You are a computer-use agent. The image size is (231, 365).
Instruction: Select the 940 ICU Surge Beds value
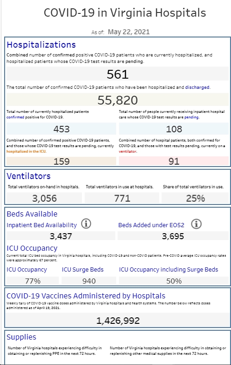pyautogui.click(x=89, y=281)
